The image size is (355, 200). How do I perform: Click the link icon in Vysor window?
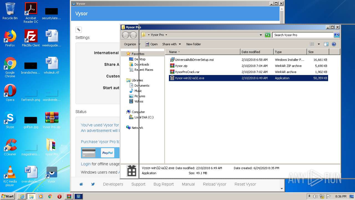tap(78, 29)
